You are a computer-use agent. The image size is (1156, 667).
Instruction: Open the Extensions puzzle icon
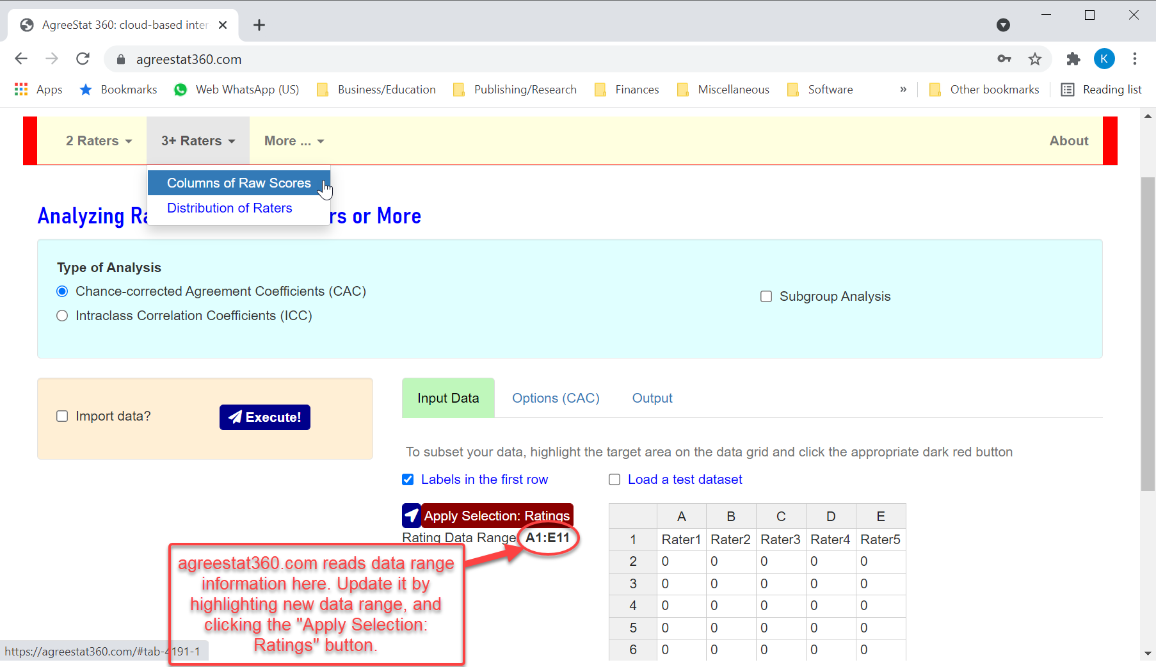tap(1073, 59)
